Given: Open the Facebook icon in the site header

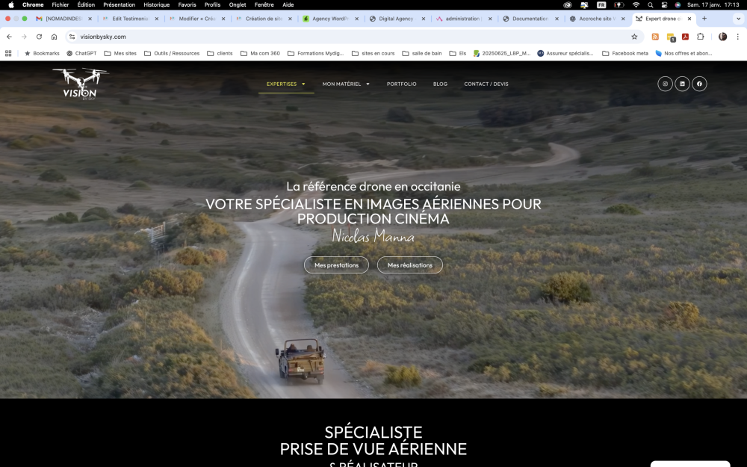Looking at the screenshot, I should click(x=699, y=84).
